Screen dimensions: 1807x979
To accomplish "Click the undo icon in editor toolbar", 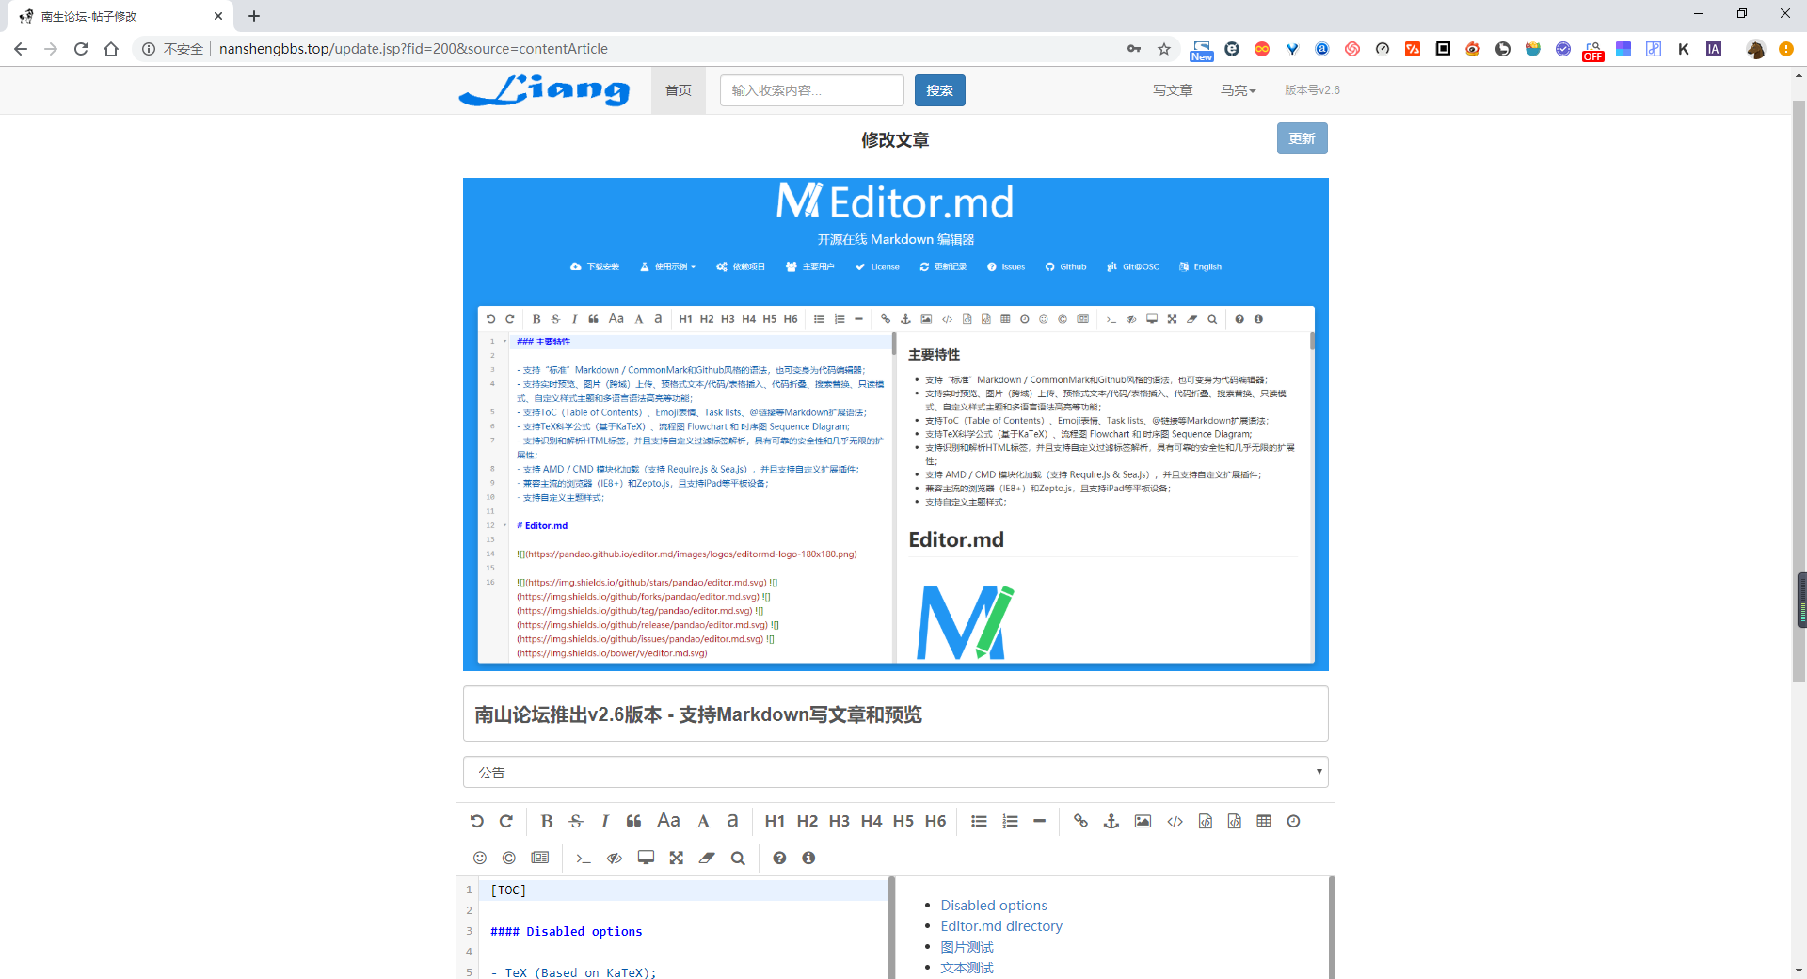I will point(477,821).
